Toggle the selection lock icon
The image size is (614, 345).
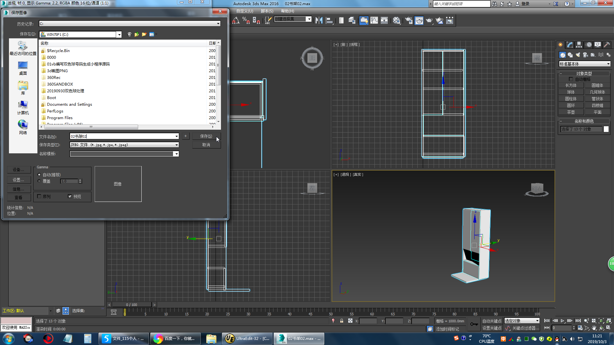[x=342, y=321]
